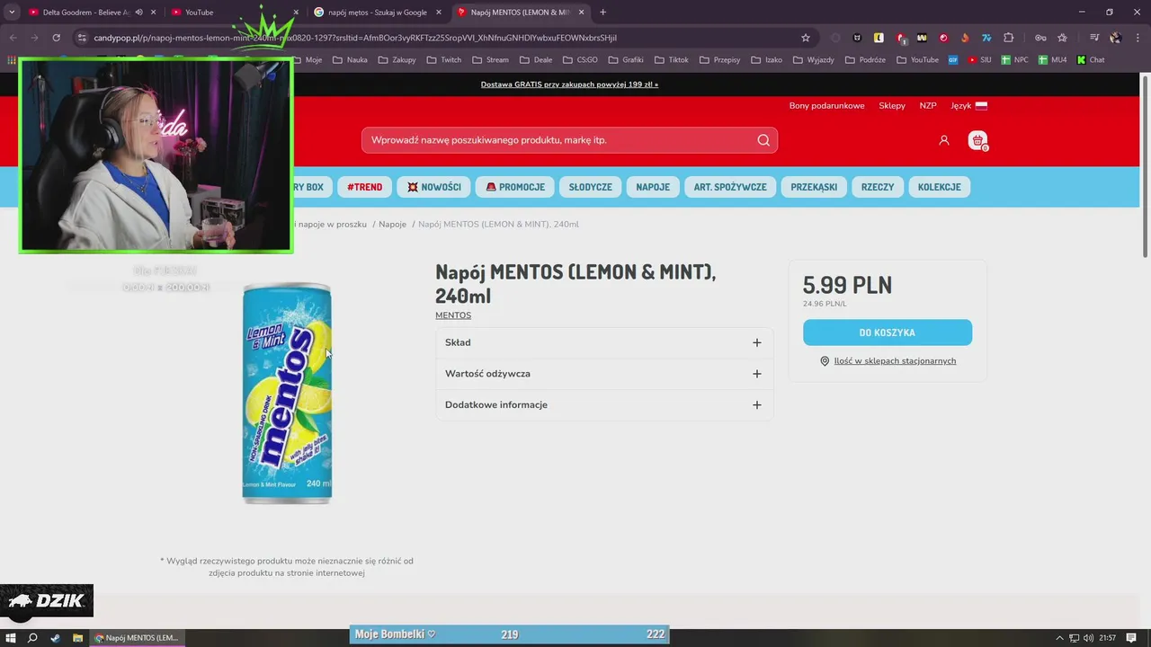Mute the Delta Goodrem tab audio icon

pyautogui.click(x=138, y=12)
